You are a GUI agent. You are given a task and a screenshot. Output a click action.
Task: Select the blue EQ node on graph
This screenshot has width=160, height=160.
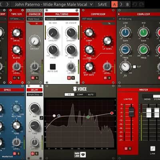[59, 116]
